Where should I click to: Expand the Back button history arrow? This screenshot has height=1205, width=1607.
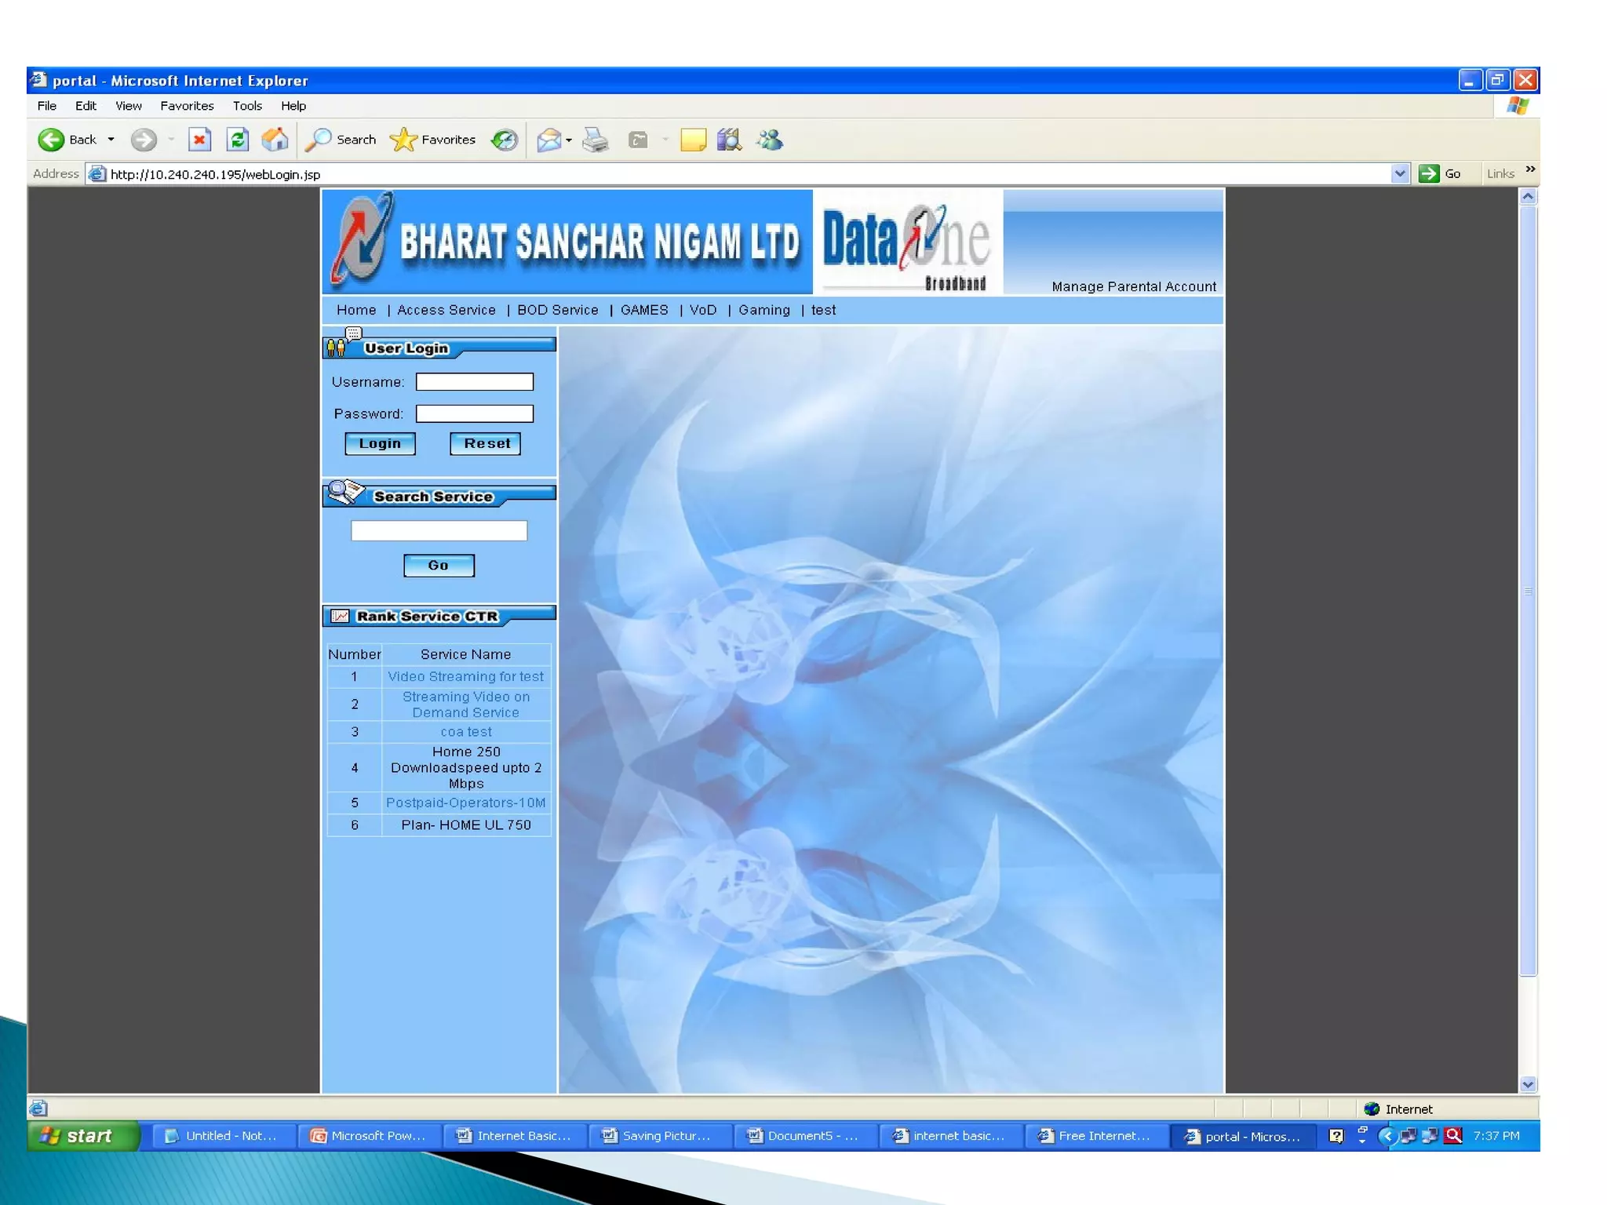[x=111, y=140]
